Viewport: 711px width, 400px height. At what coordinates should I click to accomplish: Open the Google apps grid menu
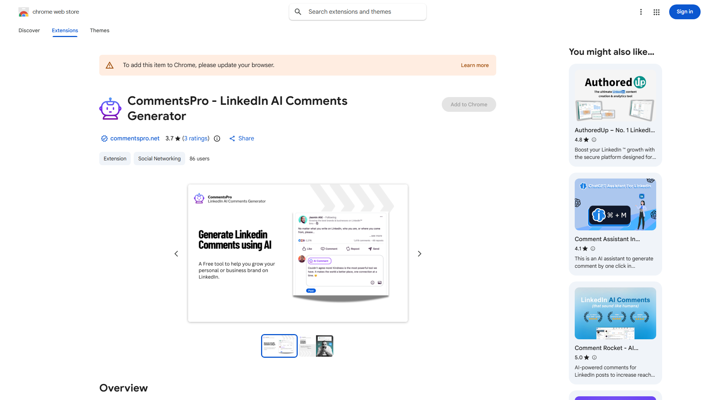tap(656, 12)
